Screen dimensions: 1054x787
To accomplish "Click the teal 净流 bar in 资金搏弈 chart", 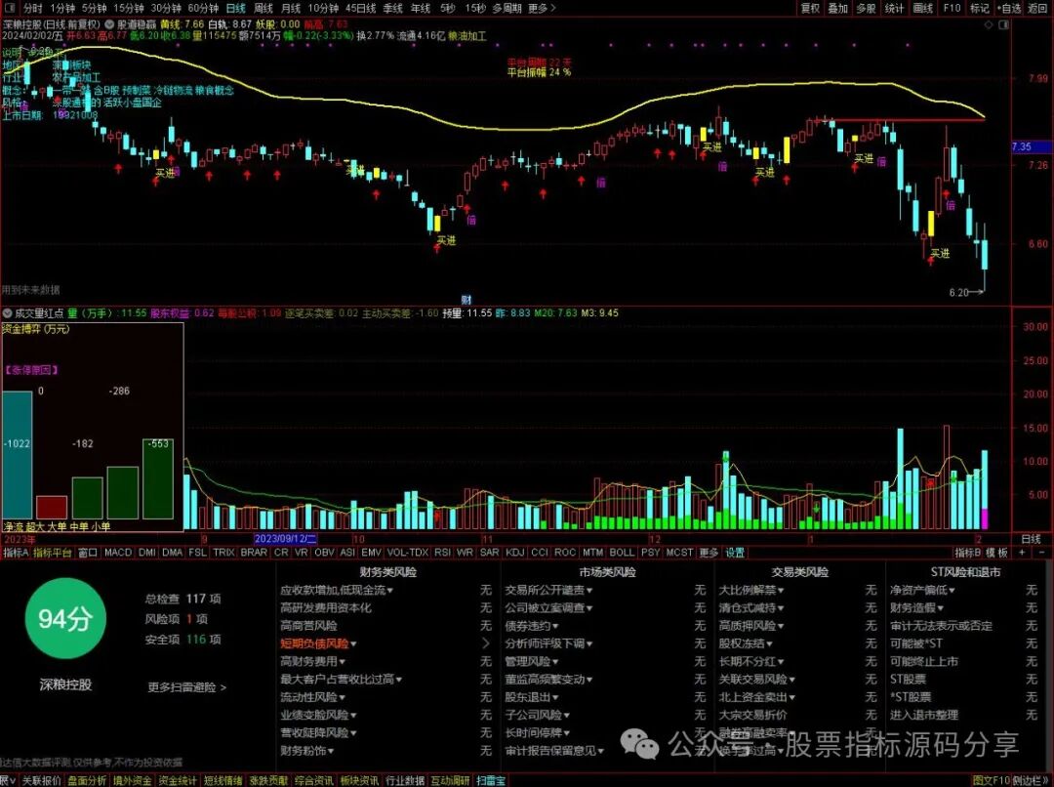I will click(x=17, y=455).
